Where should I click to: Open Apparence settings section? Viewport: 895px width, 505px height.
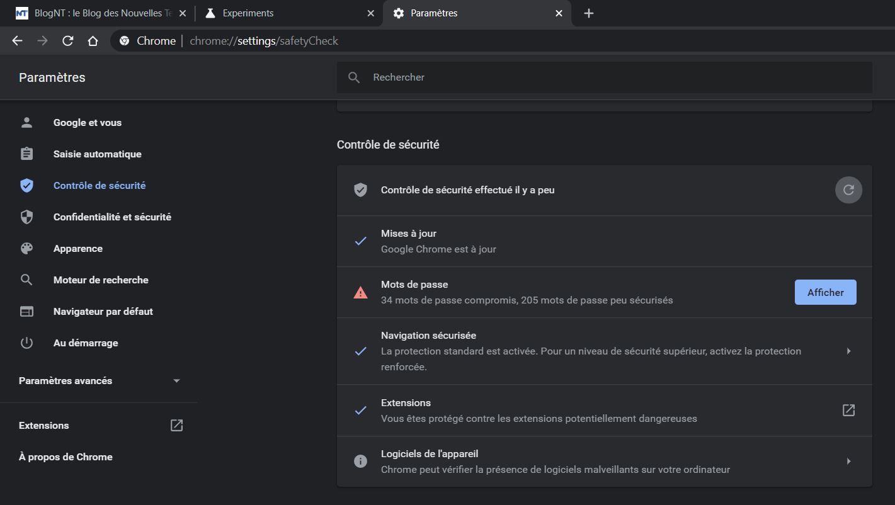click(x=77, y=249)
